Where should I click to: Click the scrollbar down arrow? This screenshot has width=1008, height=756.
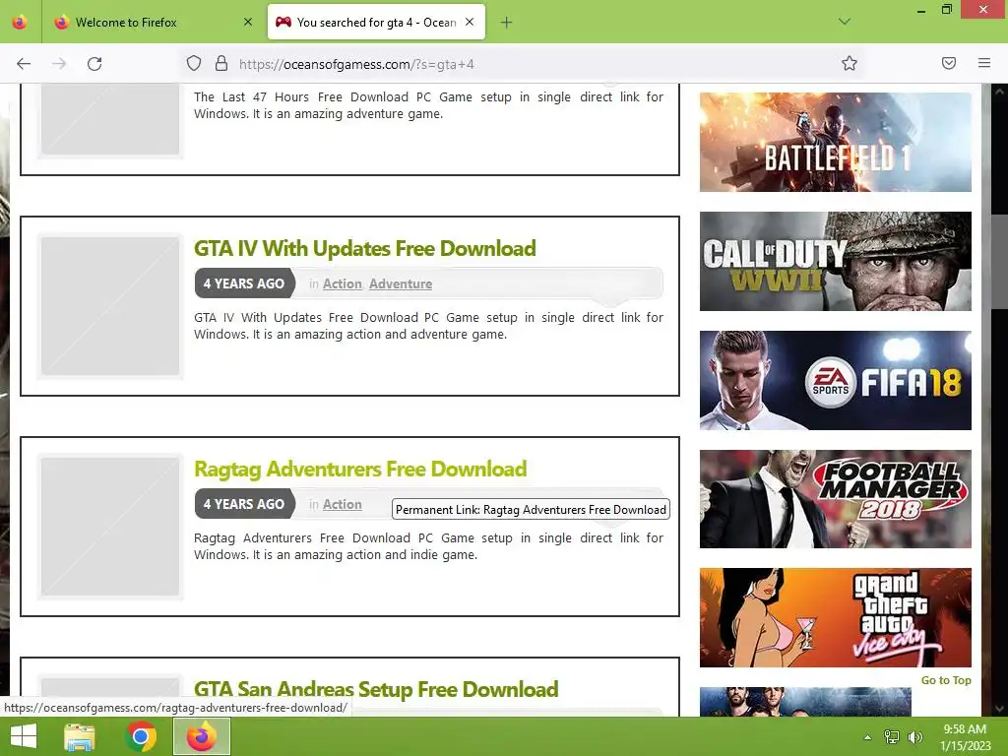(999, 709)
